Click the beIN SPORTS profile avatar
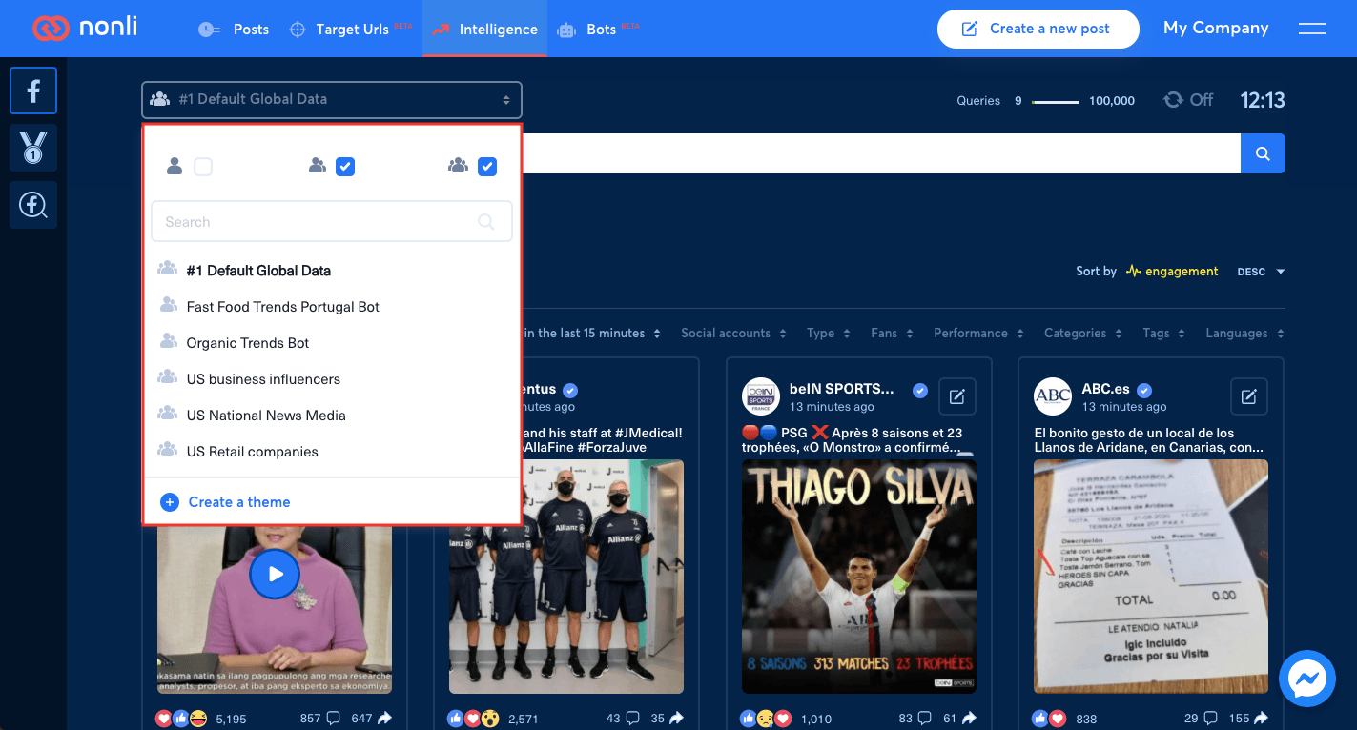This screenshot has height=730, width=1357. (761, 396)
